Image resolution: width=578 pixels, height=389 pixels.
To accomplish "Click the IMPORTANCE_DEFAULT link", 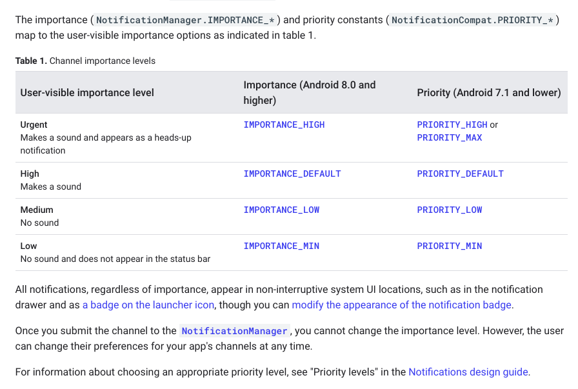I will [292, 174].
